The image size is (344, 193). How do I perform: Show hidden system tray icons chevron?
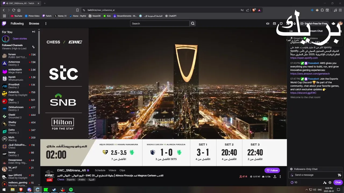coord(307,190)
